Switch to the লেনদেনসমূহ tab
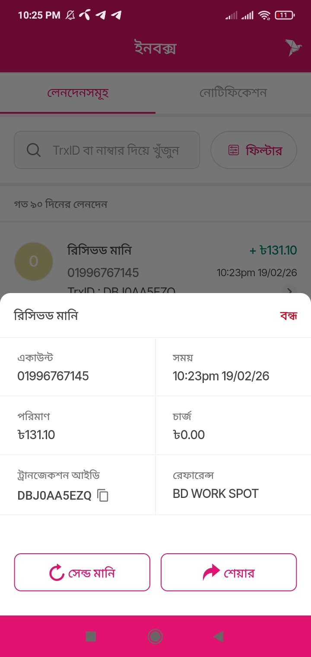Screen dimensions: 311x657 78,93
